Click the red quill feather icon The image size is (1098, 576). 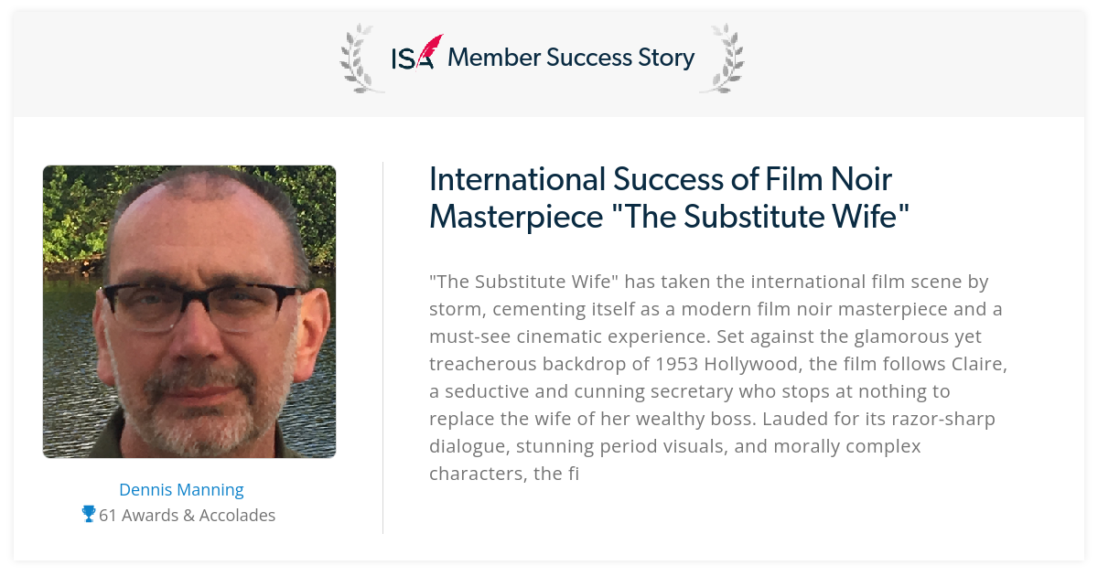430,48
